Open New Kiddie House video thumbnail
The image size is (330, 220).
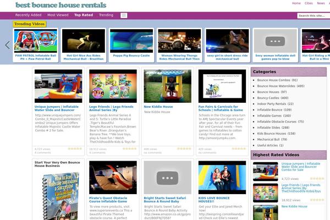click(168, 86)
